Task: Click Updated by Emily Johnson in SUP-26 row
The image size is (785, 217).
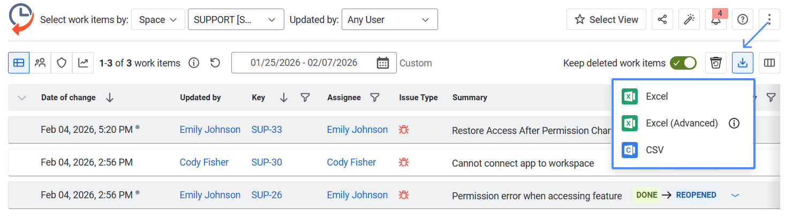Action: coord(210,195)
